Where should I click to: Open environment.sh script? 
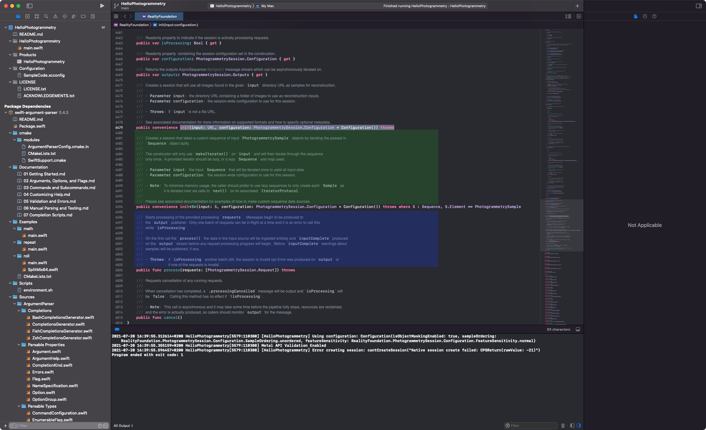tap(38, 290)
